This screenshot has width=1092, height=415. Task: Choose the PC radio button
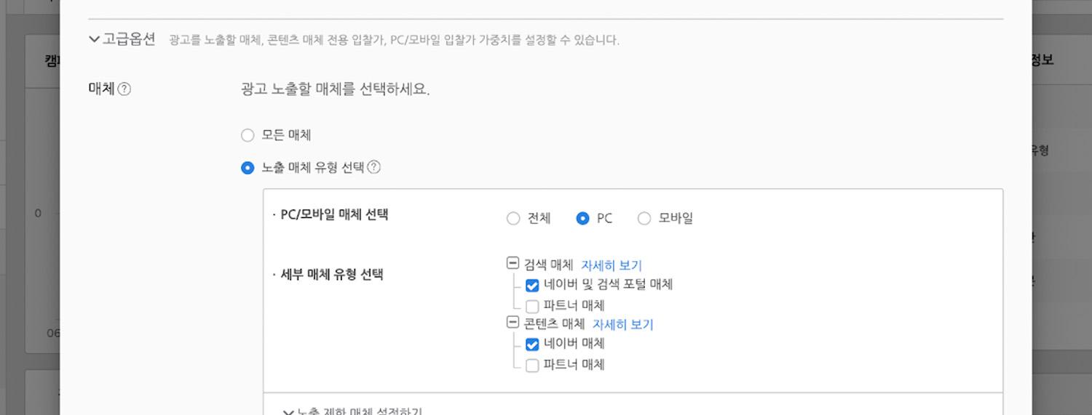click(582, 218)
